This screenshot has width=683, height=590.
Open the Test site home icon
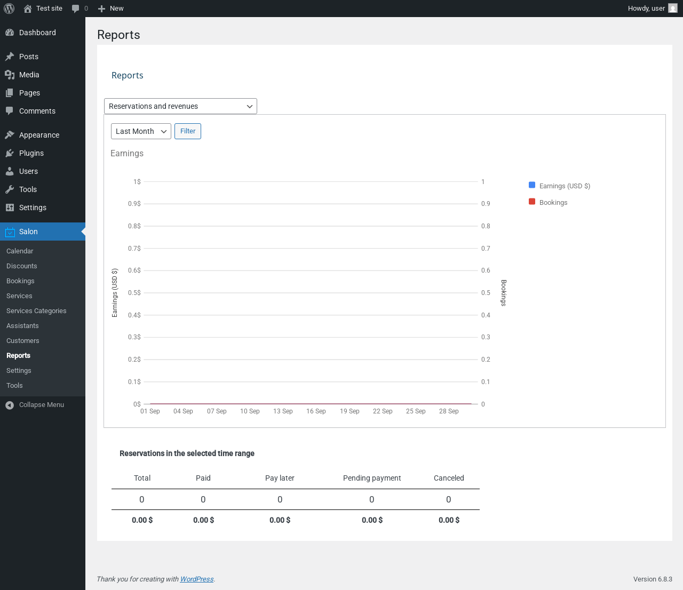[28, 9]
